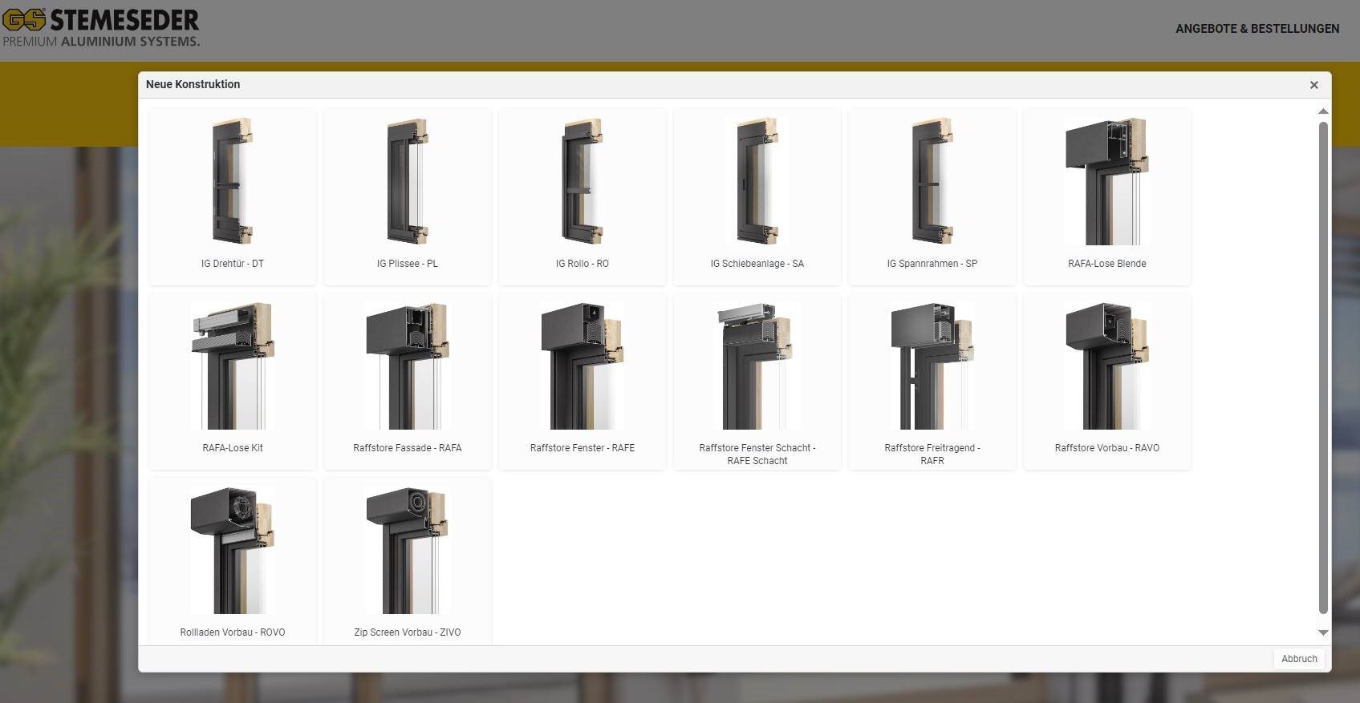Select the IG Drehtür - DT product image

[x=233, y=181]
